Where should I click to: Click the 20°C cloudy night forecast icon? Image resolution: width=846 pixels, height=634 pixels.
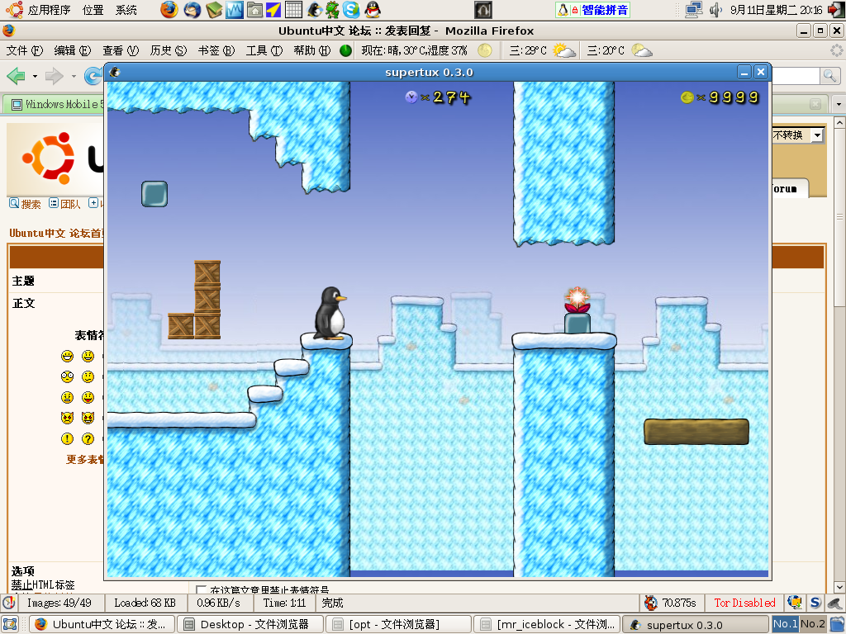(x=641, y=50)
